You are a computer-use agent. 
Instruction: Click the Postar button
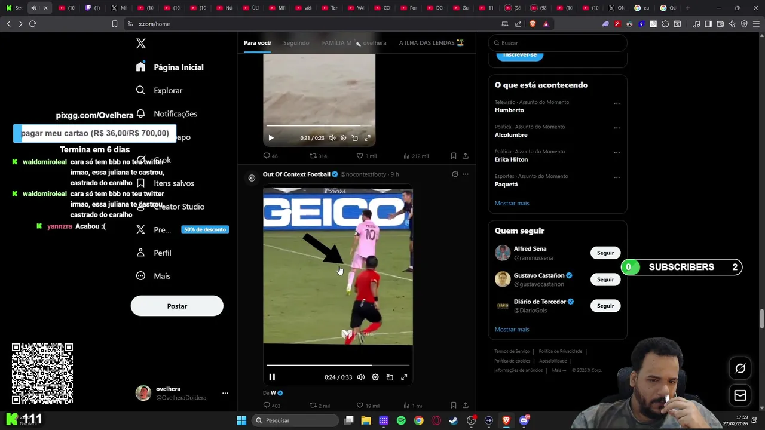click(x=177, y=306)
